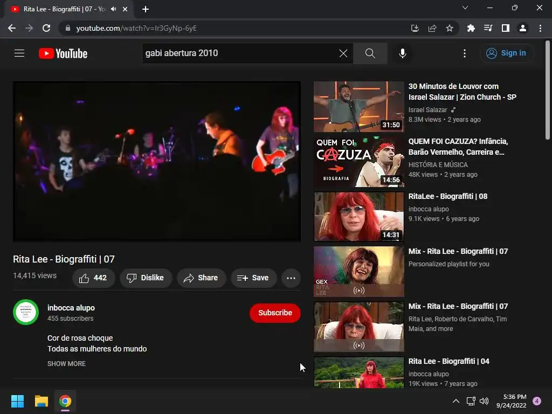
Task: Go to the YouTube home logo
Action: click(63, 53)
